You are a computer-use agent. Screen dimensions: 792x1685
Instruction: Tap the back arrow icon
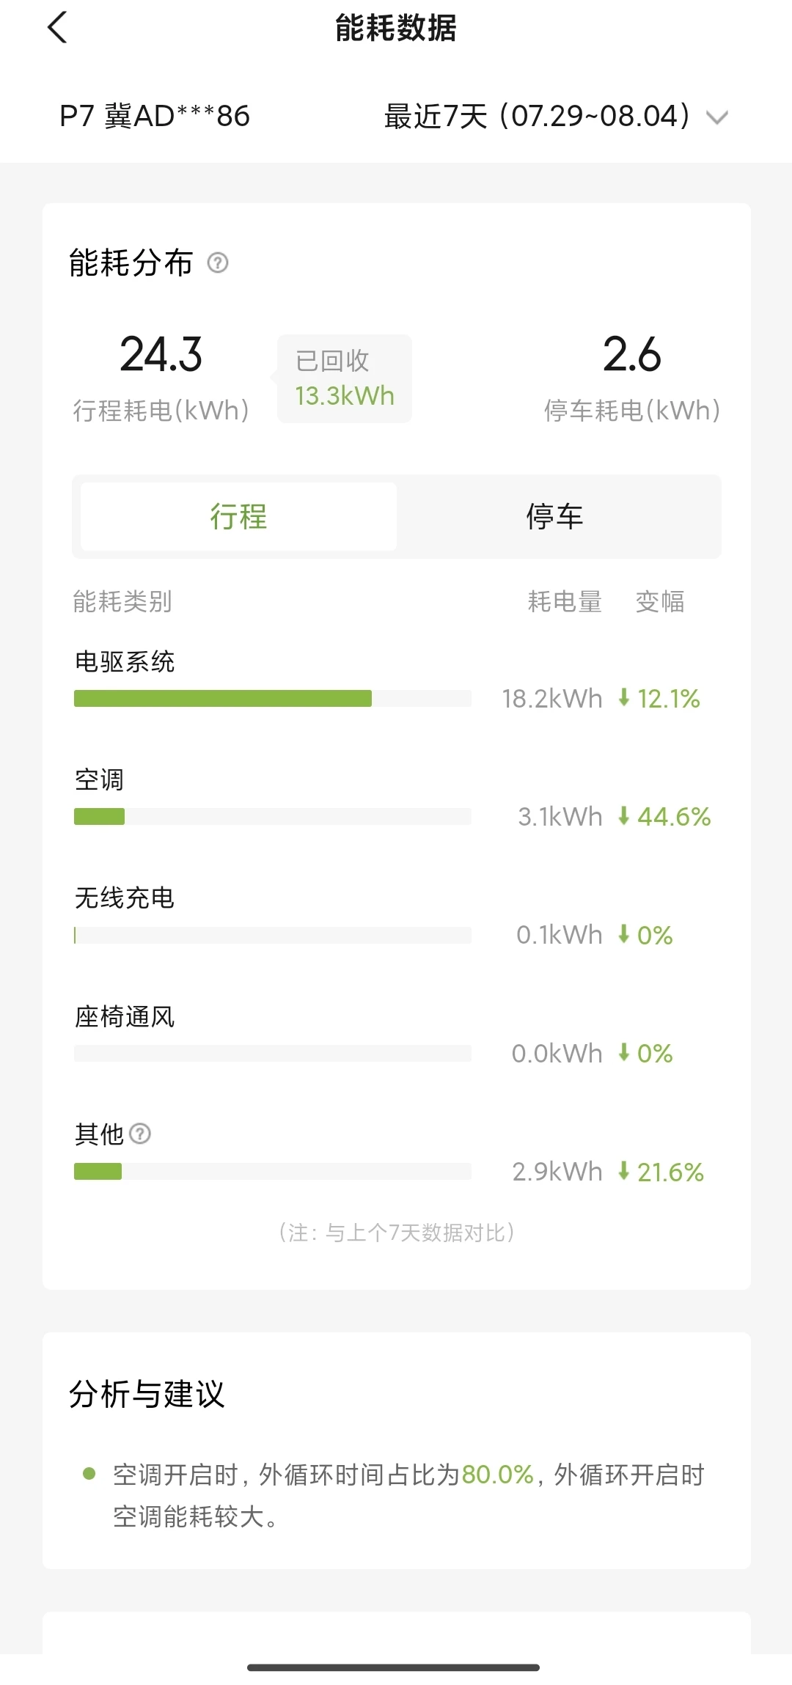point(57,28)
